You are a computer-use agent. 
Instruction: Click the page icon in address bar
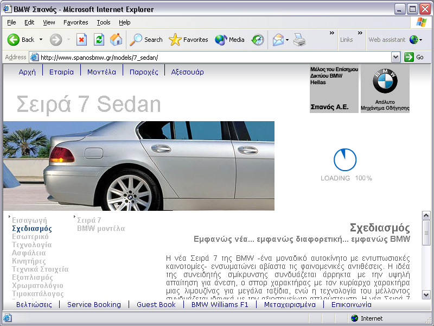[x=34, y=58]
